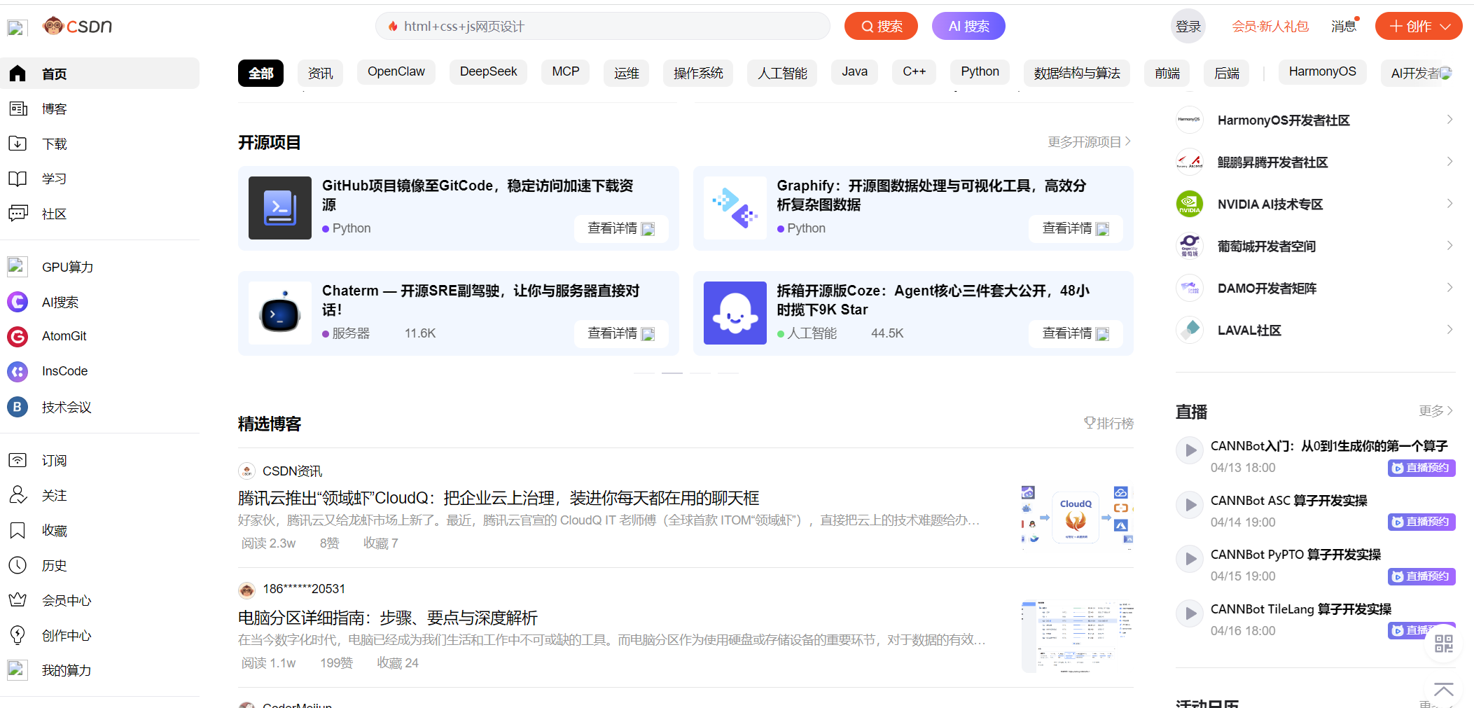Click the CSDN logo in header
Viewport: 1474px width, 708px height.
(77, 27)
